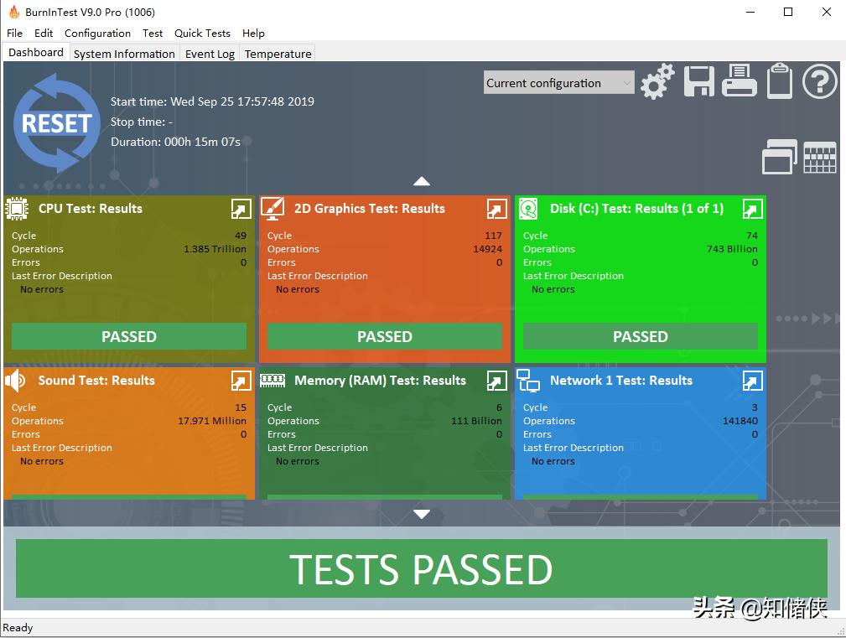846x638 pixels.
Task: Pop out the Memory (RAM) Test window
Action: 496,381
